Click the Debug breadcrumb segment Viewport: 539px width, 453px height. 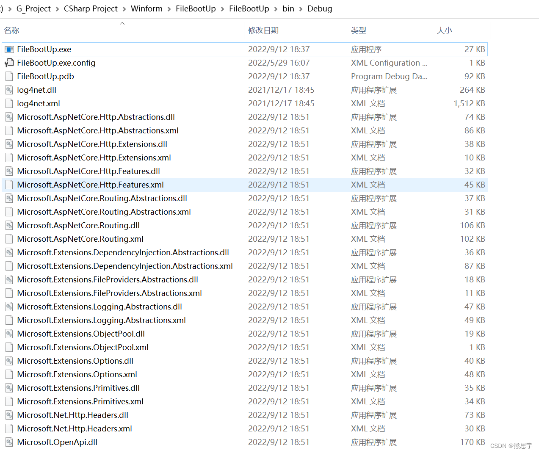tap(320, 9)
